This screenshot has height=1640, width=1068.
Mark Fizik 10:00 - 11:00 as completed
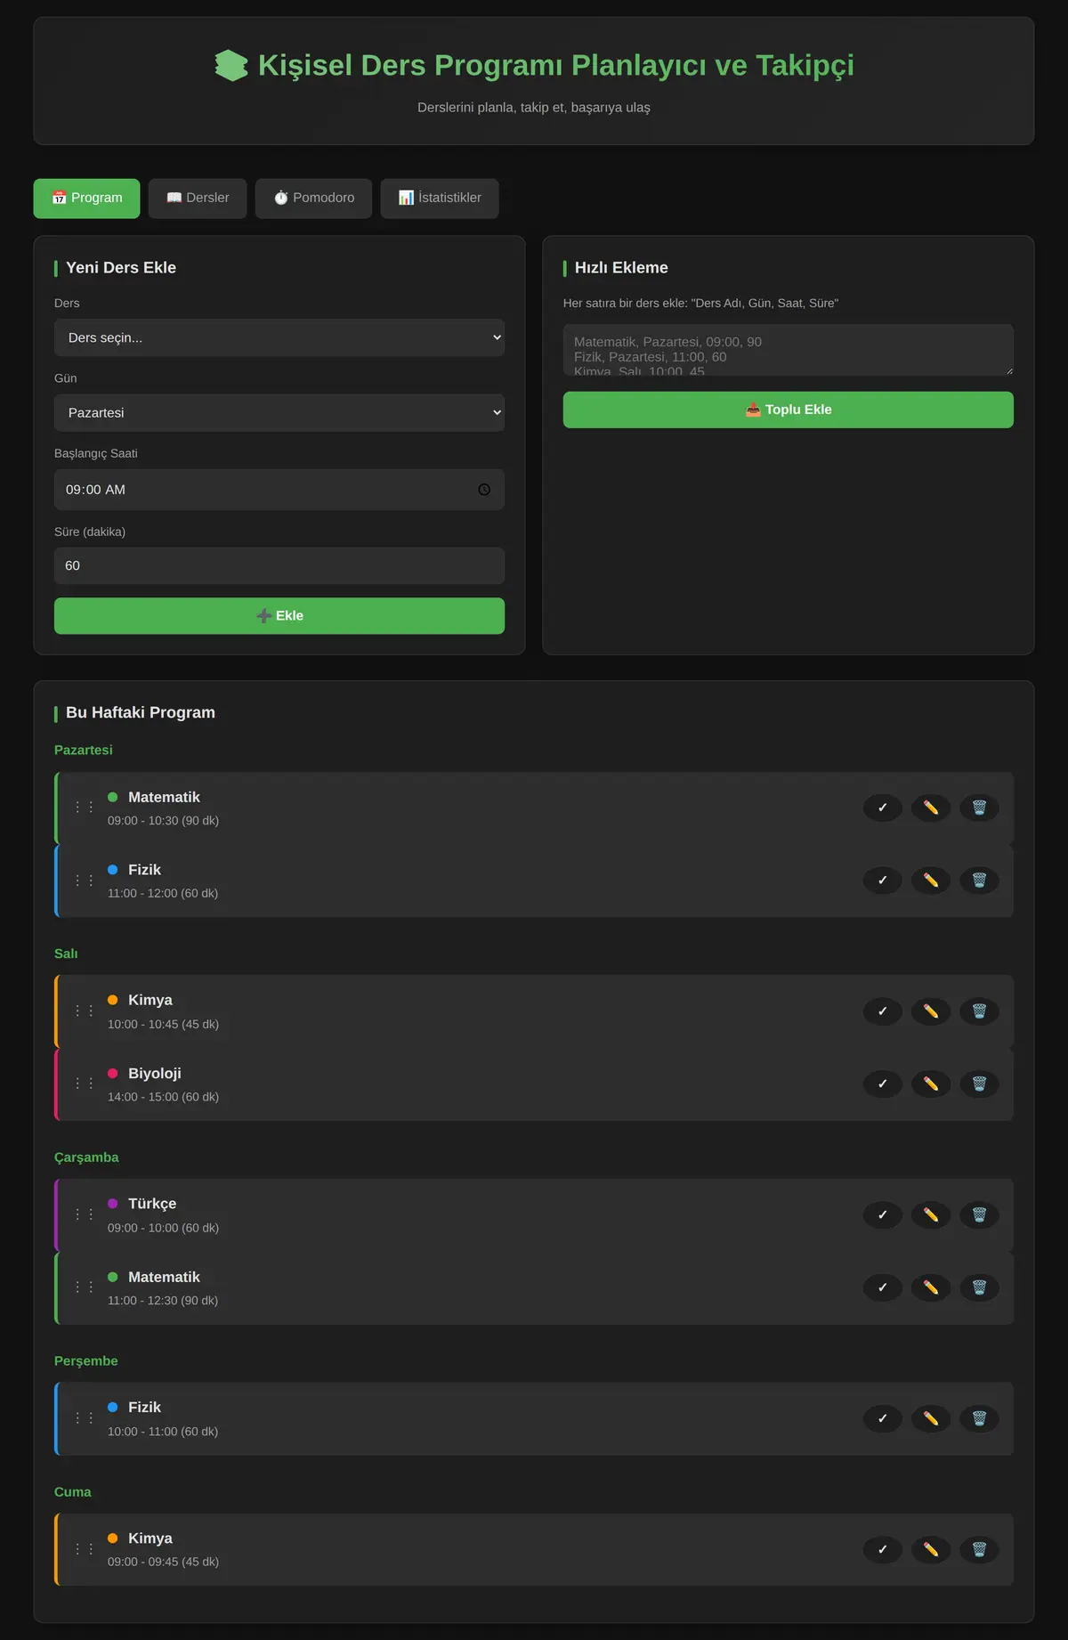[883, 1418]
